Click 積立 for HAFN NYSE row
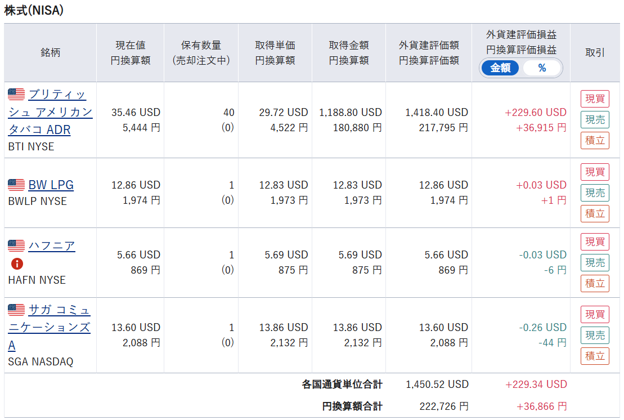Image resolution: width=624 pixels, height=420 pixels. click(595, 283)
